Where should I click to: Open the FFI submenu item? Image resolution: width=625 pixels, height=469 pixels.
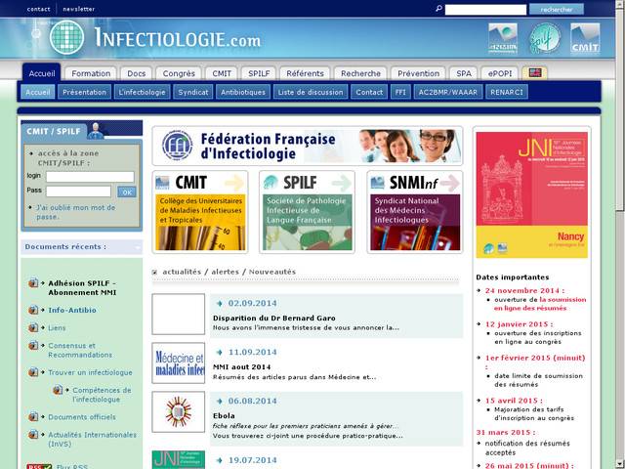(400, 92)
